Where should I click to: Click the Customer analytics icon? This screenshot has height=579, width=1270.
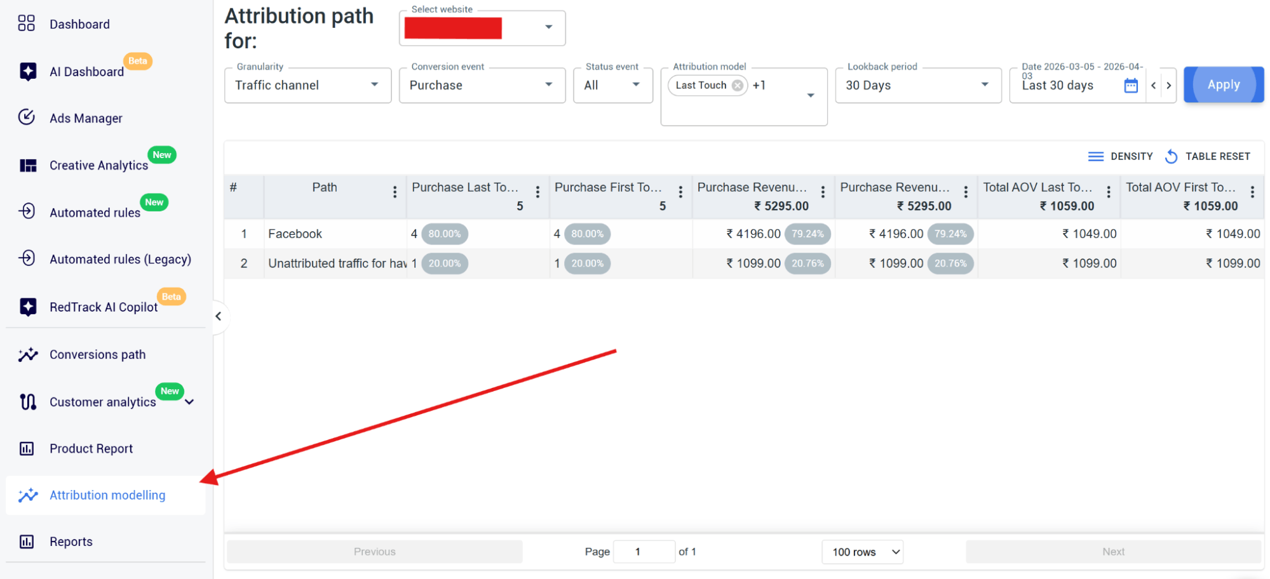pos(27,401)
